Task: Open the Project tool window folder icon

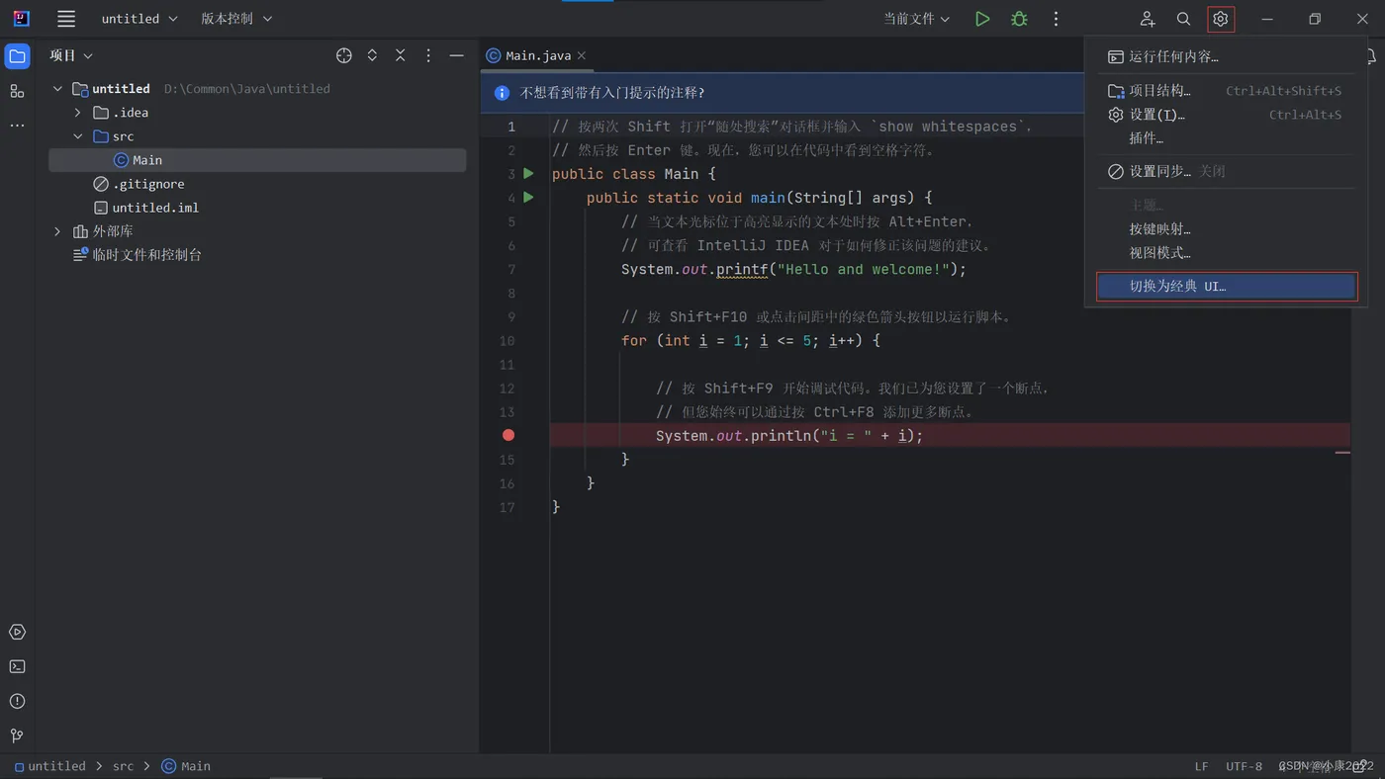Action: (x=17, y=56)
